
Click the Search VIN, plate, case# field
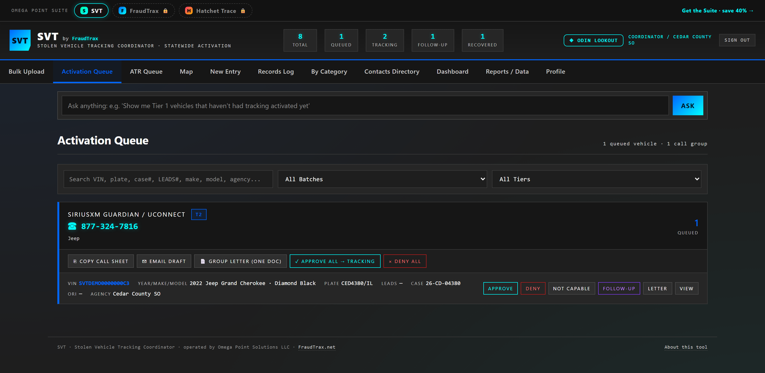[168, 179]
